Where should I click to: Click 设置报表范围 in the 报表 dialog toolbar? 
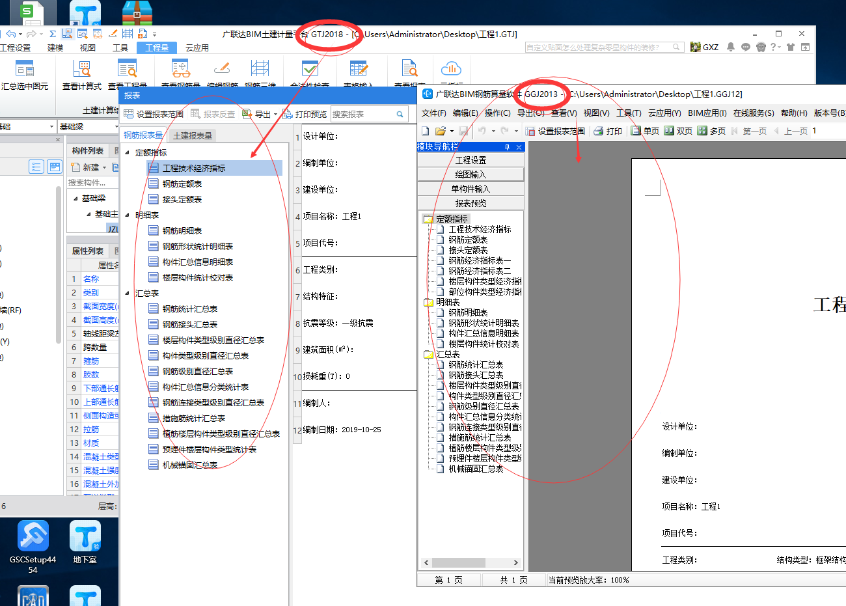click(154, 114)
